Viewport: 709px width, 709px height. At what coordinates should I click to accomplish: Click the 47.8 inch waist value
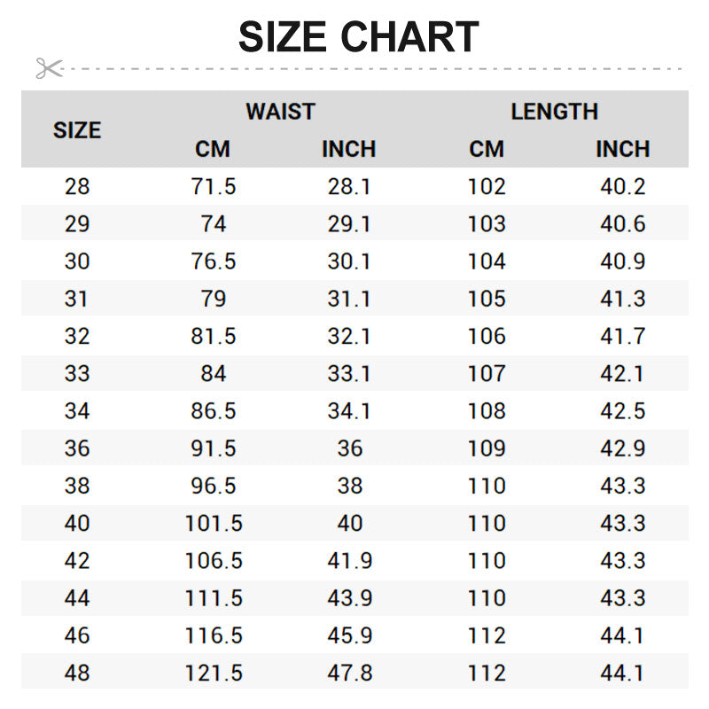(349, 674)
